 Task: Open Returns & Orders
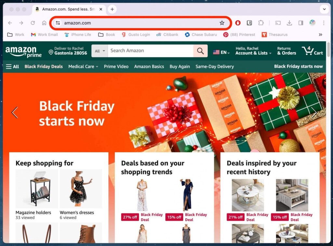286,51
